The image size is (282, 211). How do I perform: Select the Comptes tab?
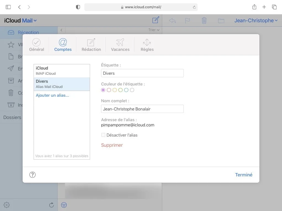[63, 45]
